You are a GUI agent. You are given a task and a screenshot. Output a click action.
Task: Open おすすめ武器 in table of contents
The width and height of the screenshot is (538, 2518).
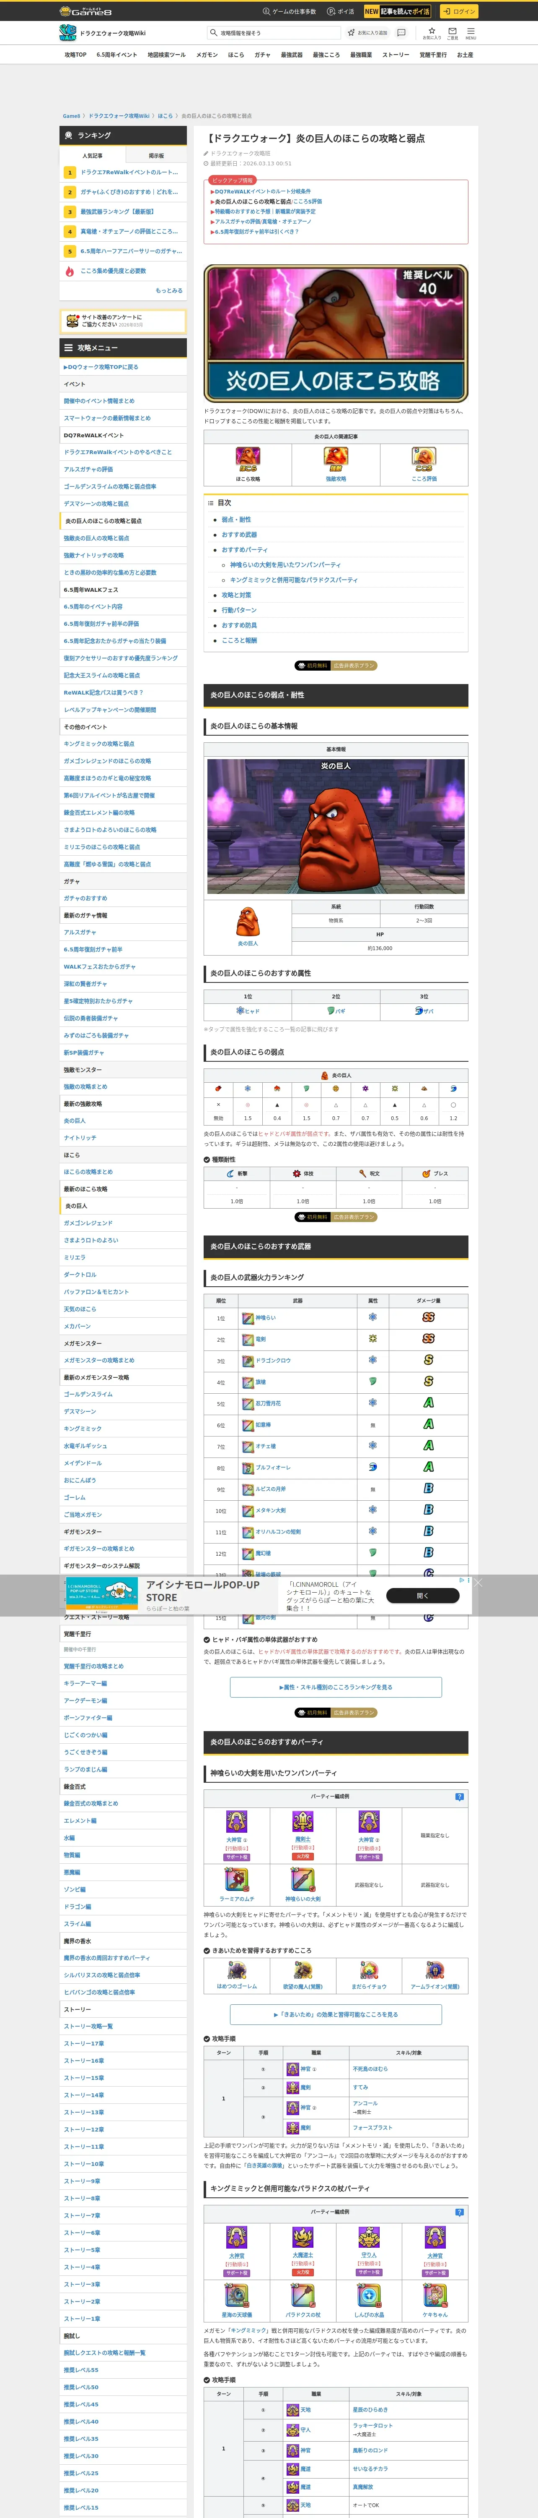point(239,535)
